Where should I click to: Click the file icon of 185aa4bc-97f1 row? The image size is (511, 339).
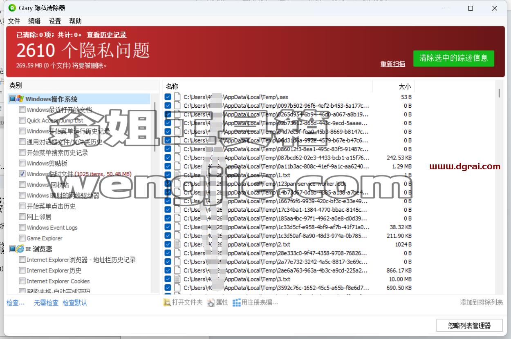[x=177, y=218]
